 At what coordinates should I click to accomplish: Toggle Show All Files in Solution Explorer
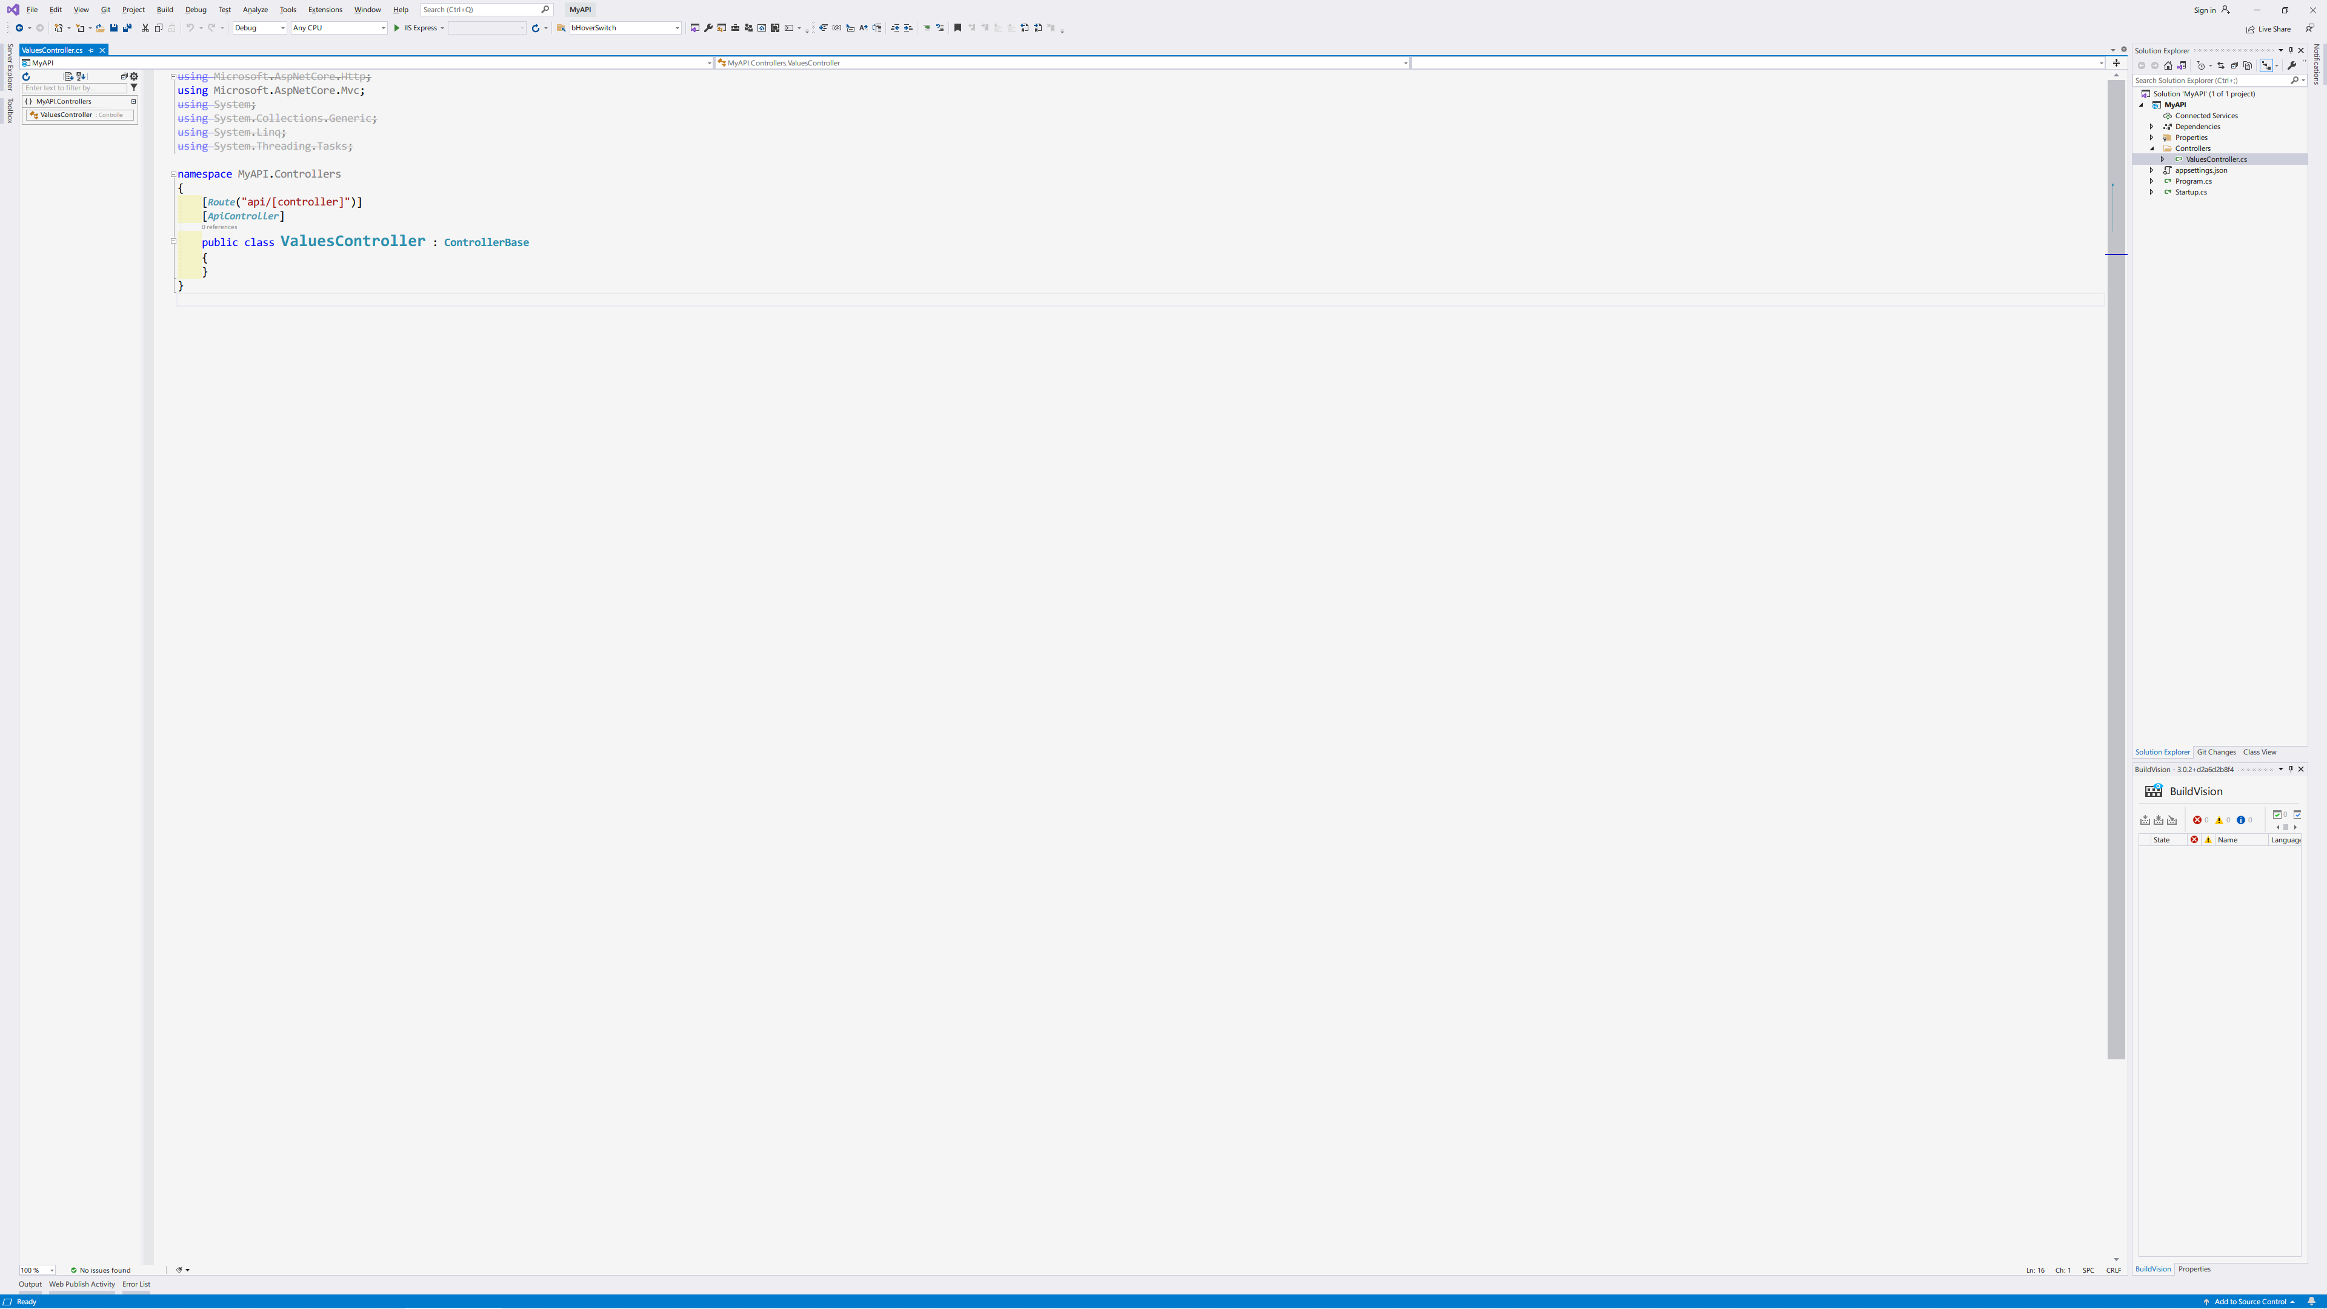pos(2248,65)
